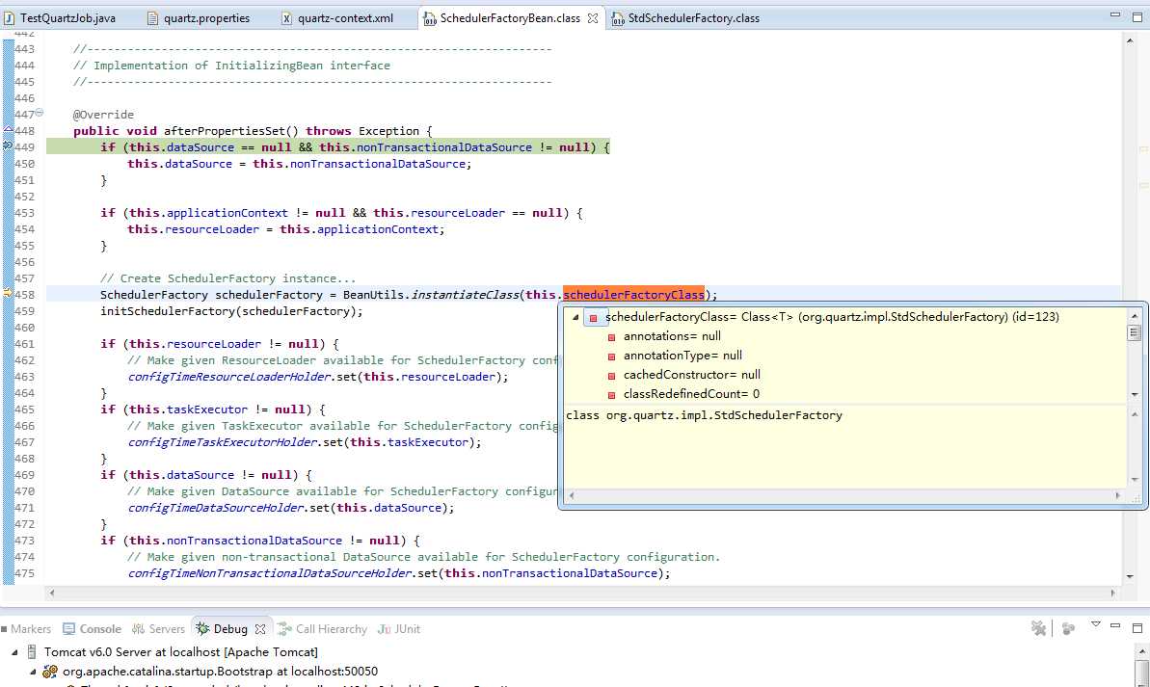Select the classRedefinedCount= 0 field

691,394
